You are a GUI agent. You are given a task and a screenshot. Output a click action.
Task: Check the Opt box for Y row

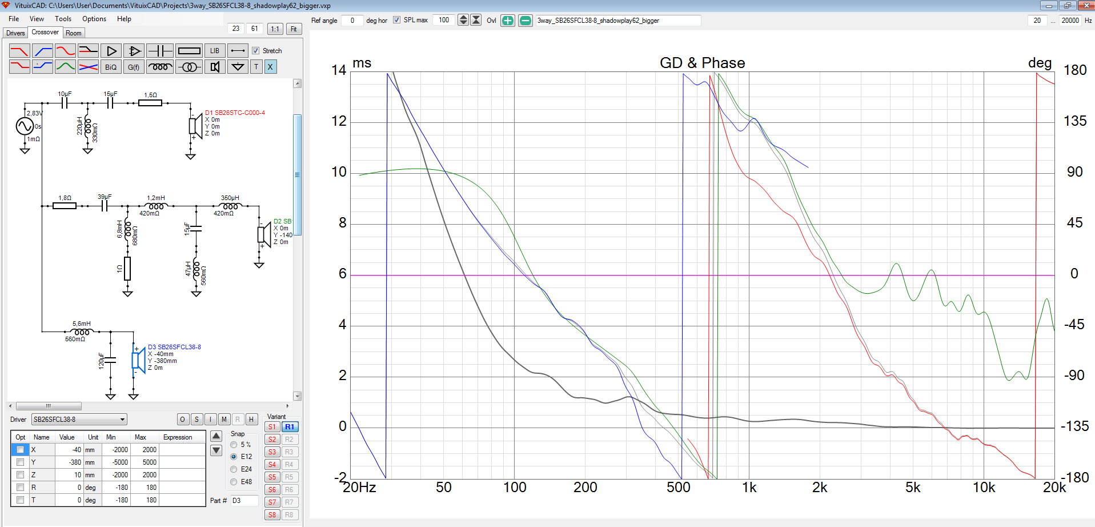click(20, 462)
